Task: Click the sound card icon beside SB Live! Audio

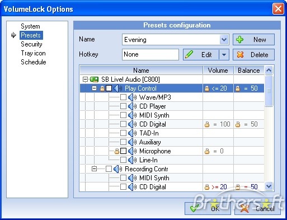Action: point(94,79)
